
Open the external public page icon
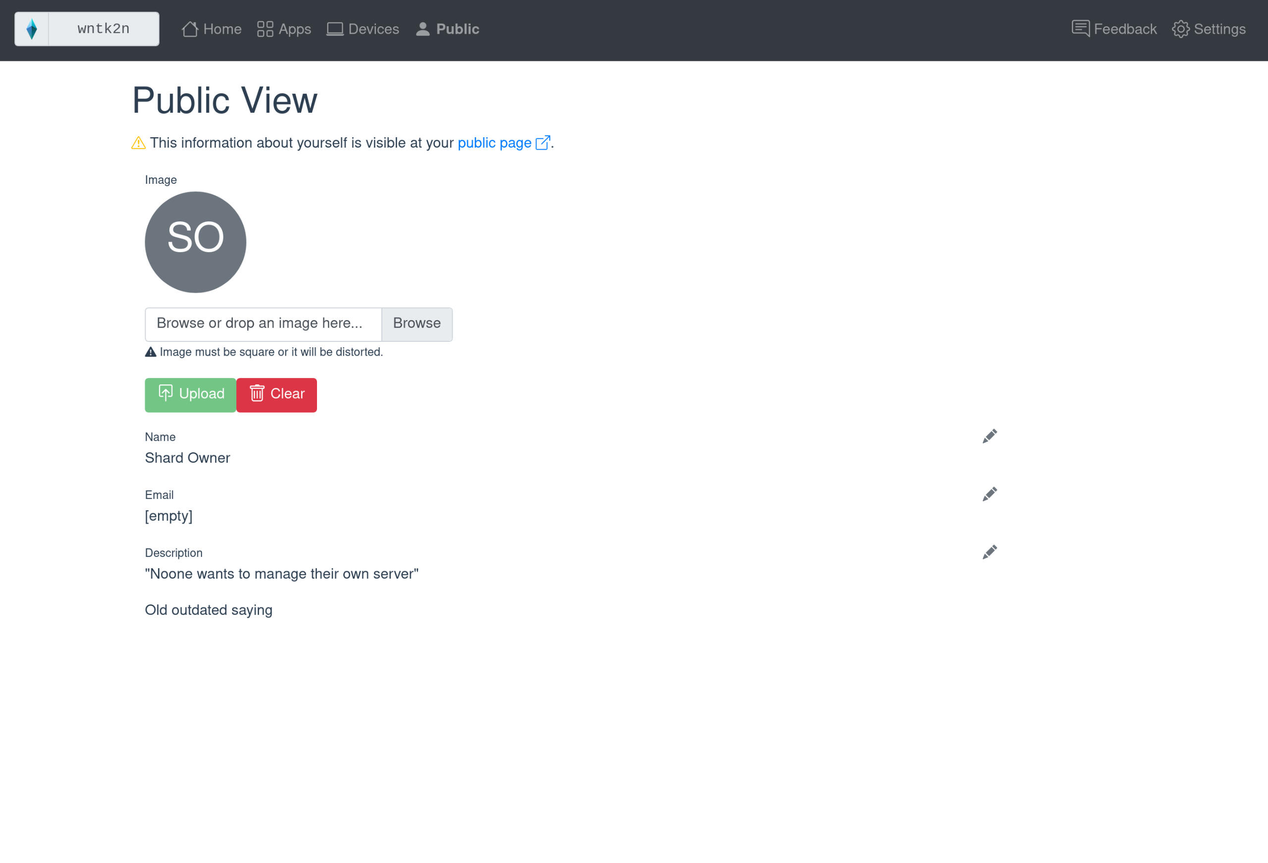(543, 143)
